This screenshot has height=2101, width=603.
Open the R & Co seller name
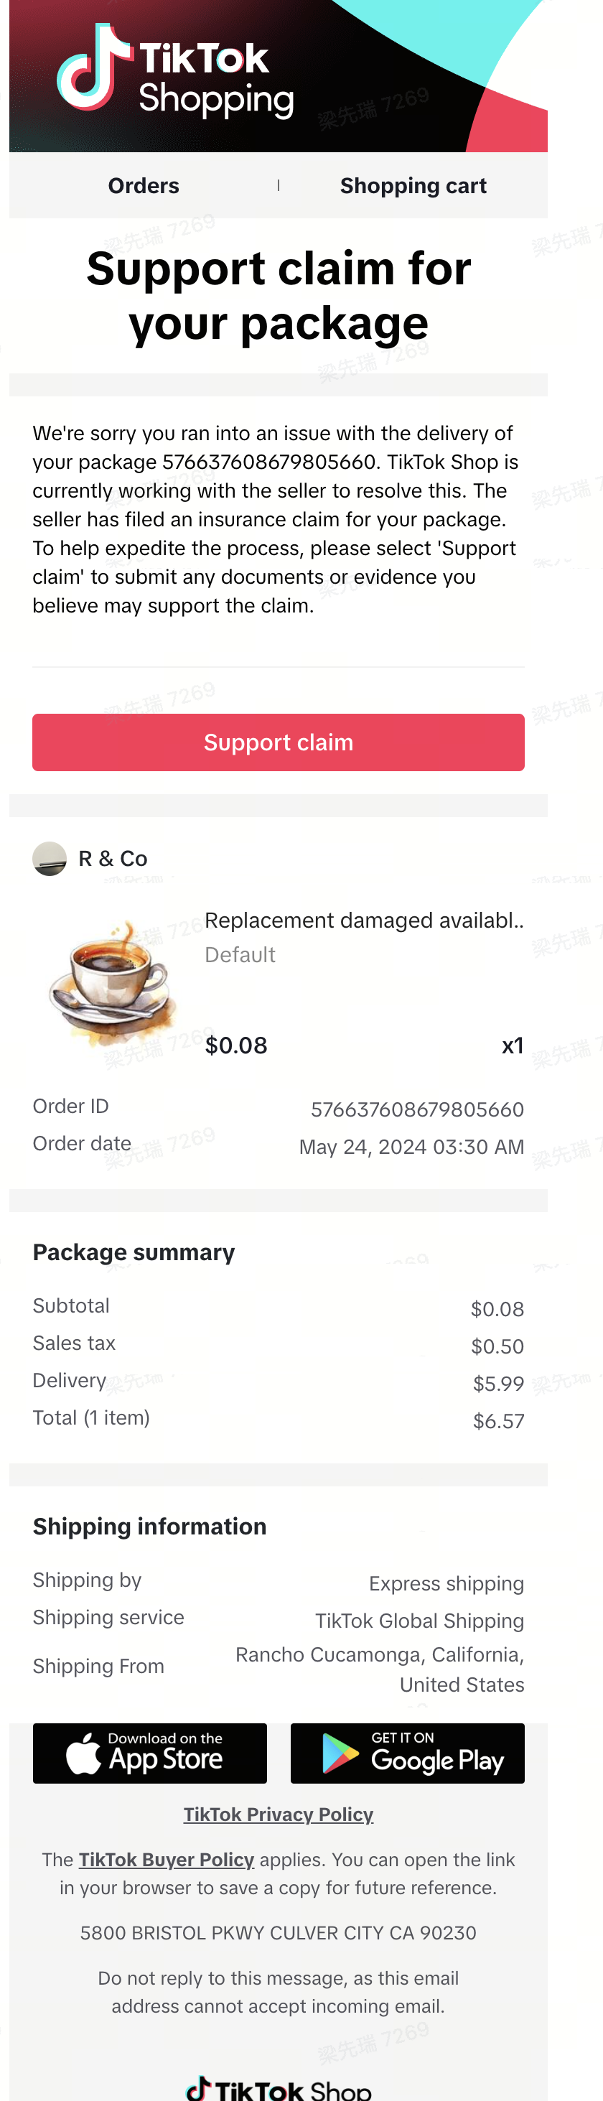point(113,859)
